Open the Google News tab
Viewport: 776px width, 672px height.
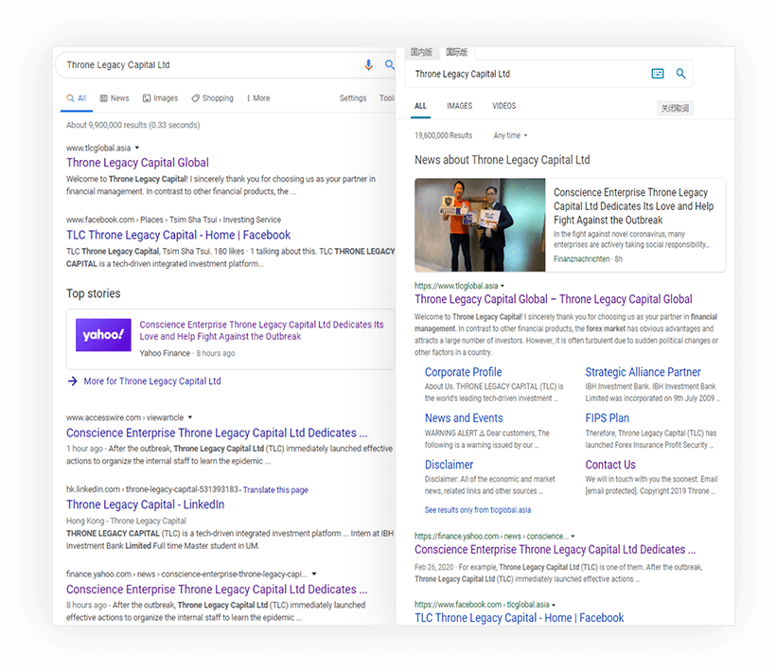pyautogui.click(x=115, y=98)
